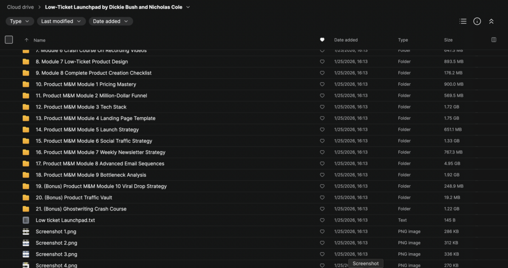Image resolution: width=508 pixels, height=268 pixels.
Task: Favorite the Module 1 Pricing Mastery folder
Action: coord(322,84)
